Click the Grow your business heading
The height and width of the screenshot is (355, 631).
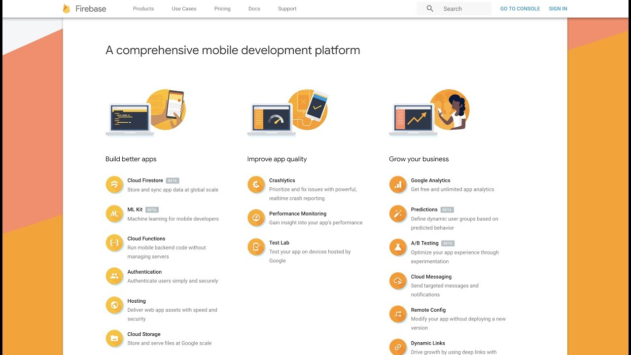pos(419,159)
